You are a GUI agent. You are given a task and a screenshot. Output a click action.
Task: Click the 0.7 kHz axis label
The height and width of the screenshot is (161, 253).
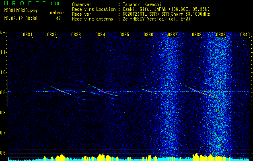(x=3, y=133)
